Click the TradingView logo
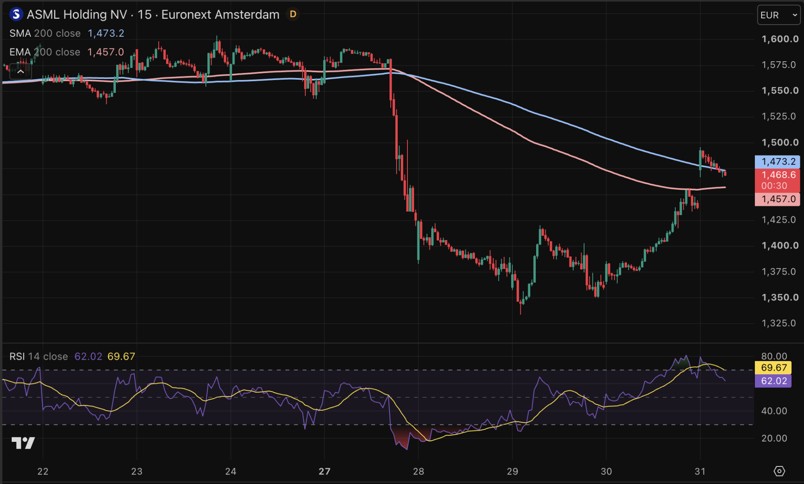804x484 pixels. pyautogui.click(x=23, y=443)
